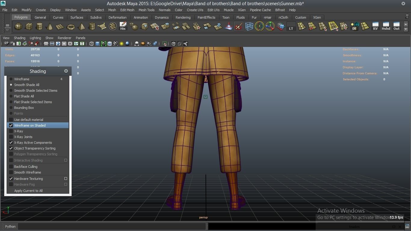Focus the Python command input field
This screenshot has height=231, width=411.
point(112,226)
